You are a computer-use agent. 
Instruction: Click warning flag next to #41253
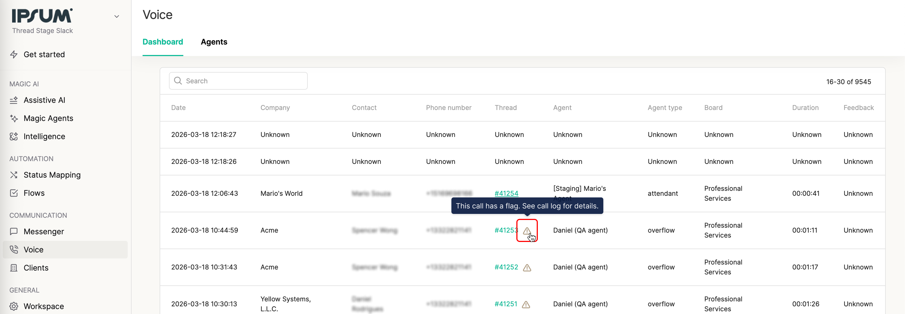527,230
